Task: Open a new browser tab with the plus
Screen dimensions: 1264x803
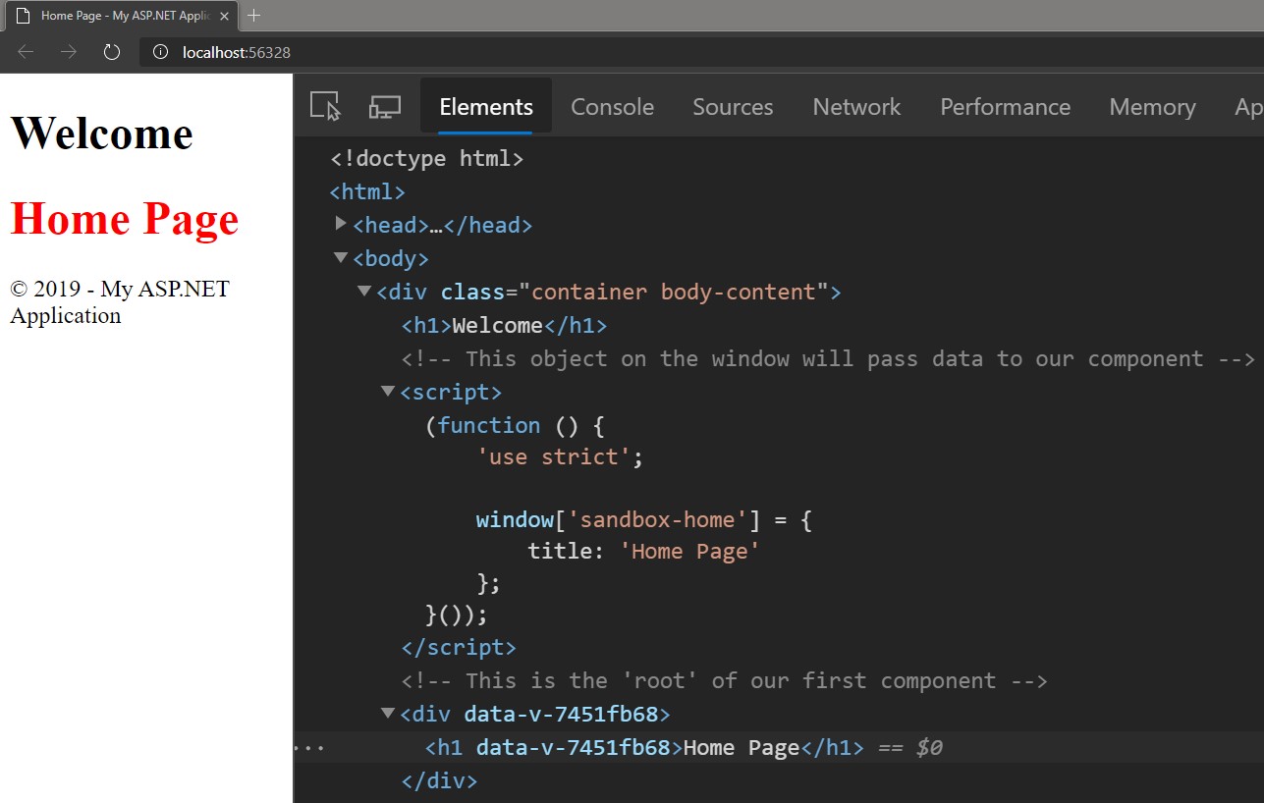Action: tap(254, 16)
